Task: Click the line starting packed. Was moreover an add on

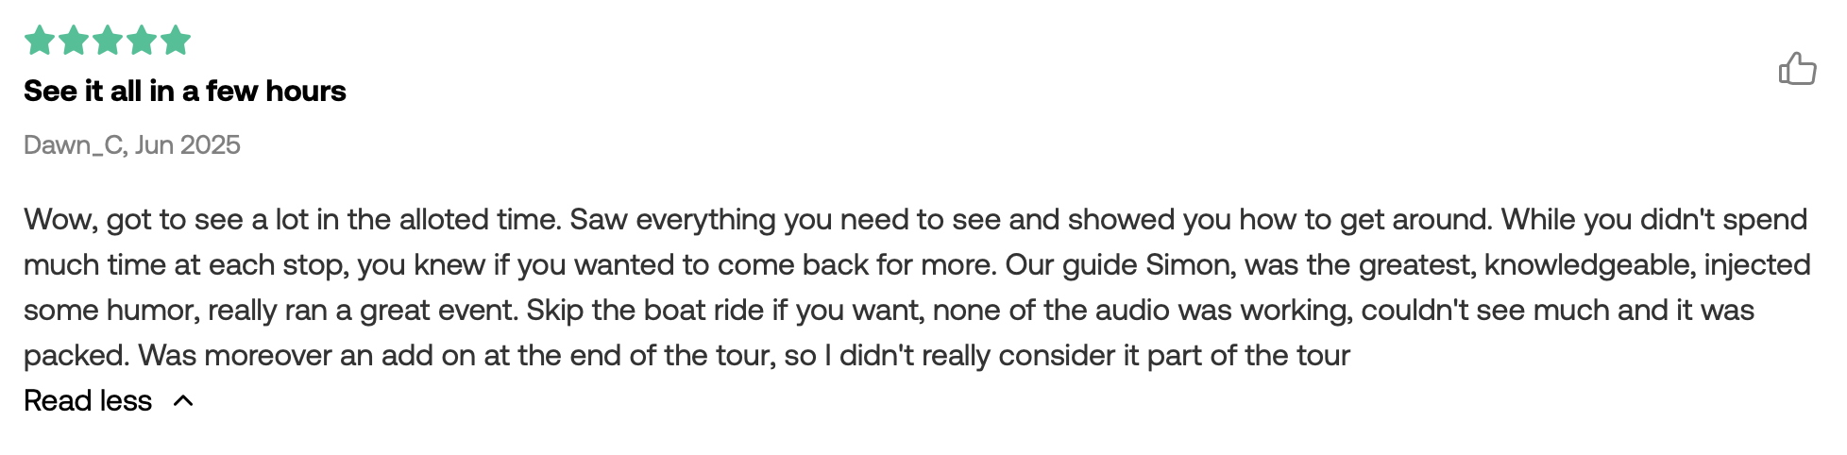Action: point(687,355)
